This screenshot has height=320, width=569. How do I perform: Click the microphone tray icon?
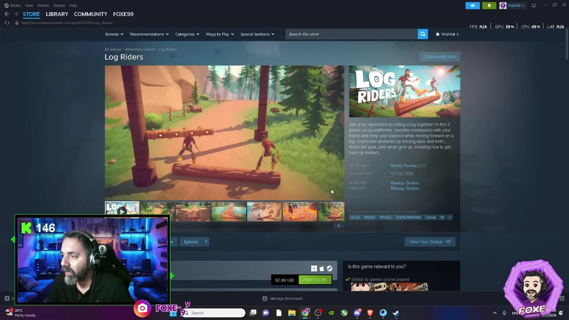tap(504, 313)
